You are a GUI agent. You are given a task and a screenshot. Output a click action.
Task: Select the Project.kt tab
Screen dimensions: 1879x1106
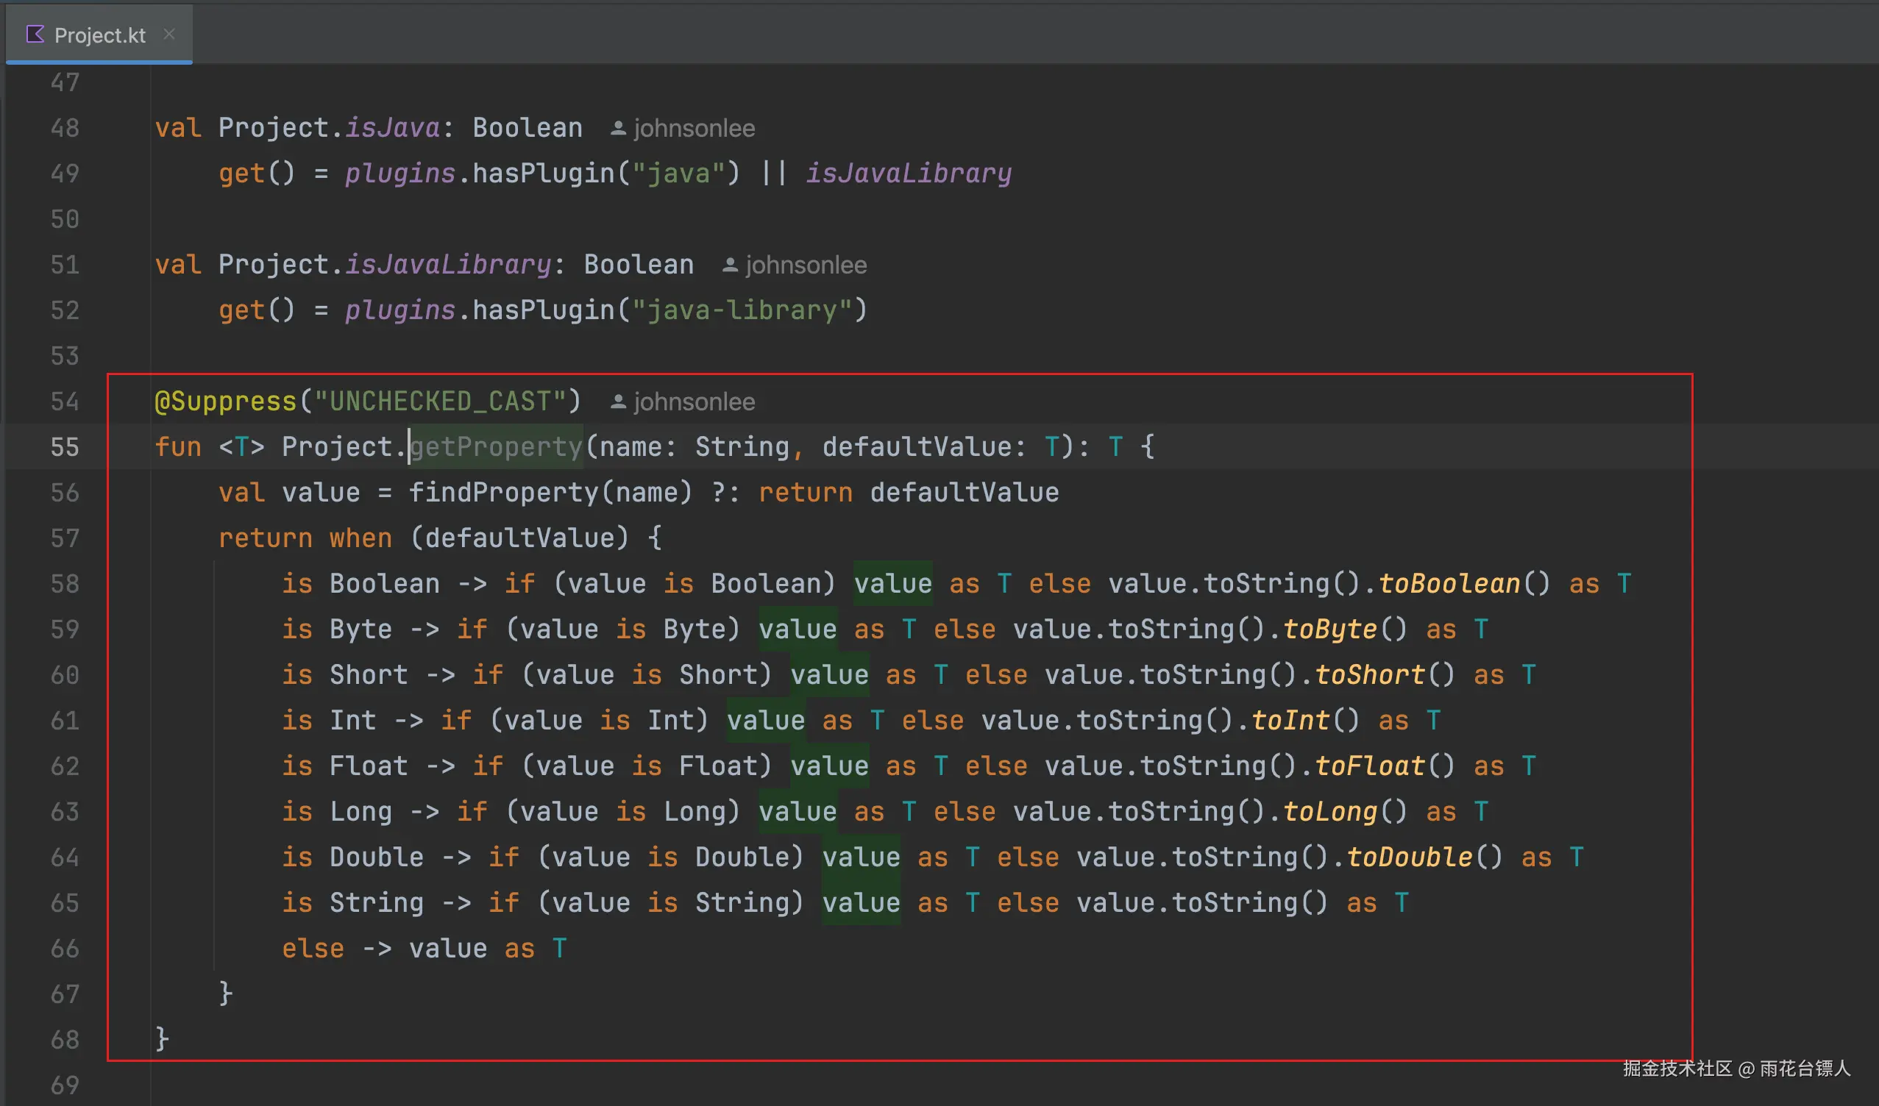(x=99, y=35)
